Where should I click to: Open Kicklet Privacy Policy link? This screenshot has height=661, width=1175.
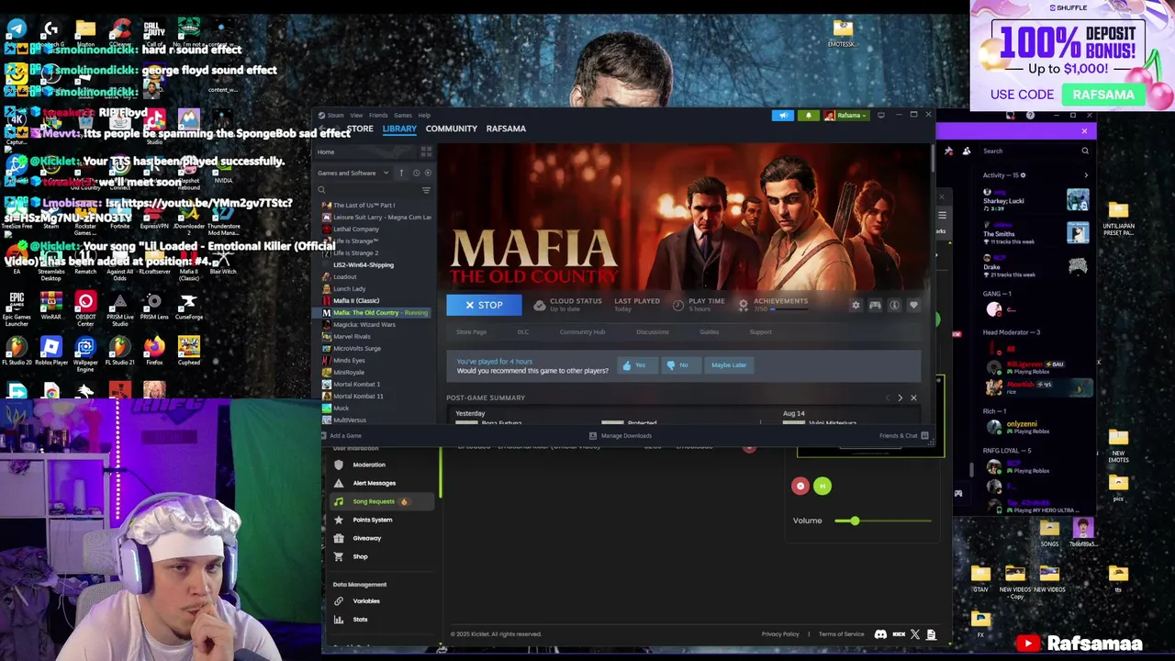780,634
